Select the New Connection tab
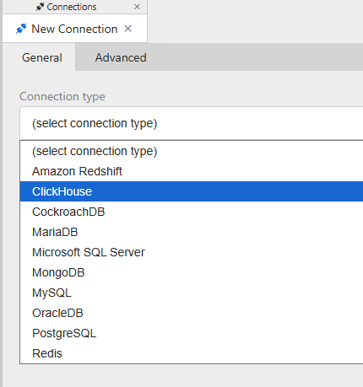363x387 pixels. click(75, 29)
